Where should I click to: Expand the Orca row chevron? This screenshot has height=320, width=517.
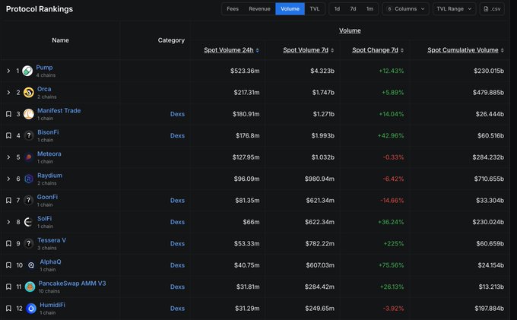[8, 93]
